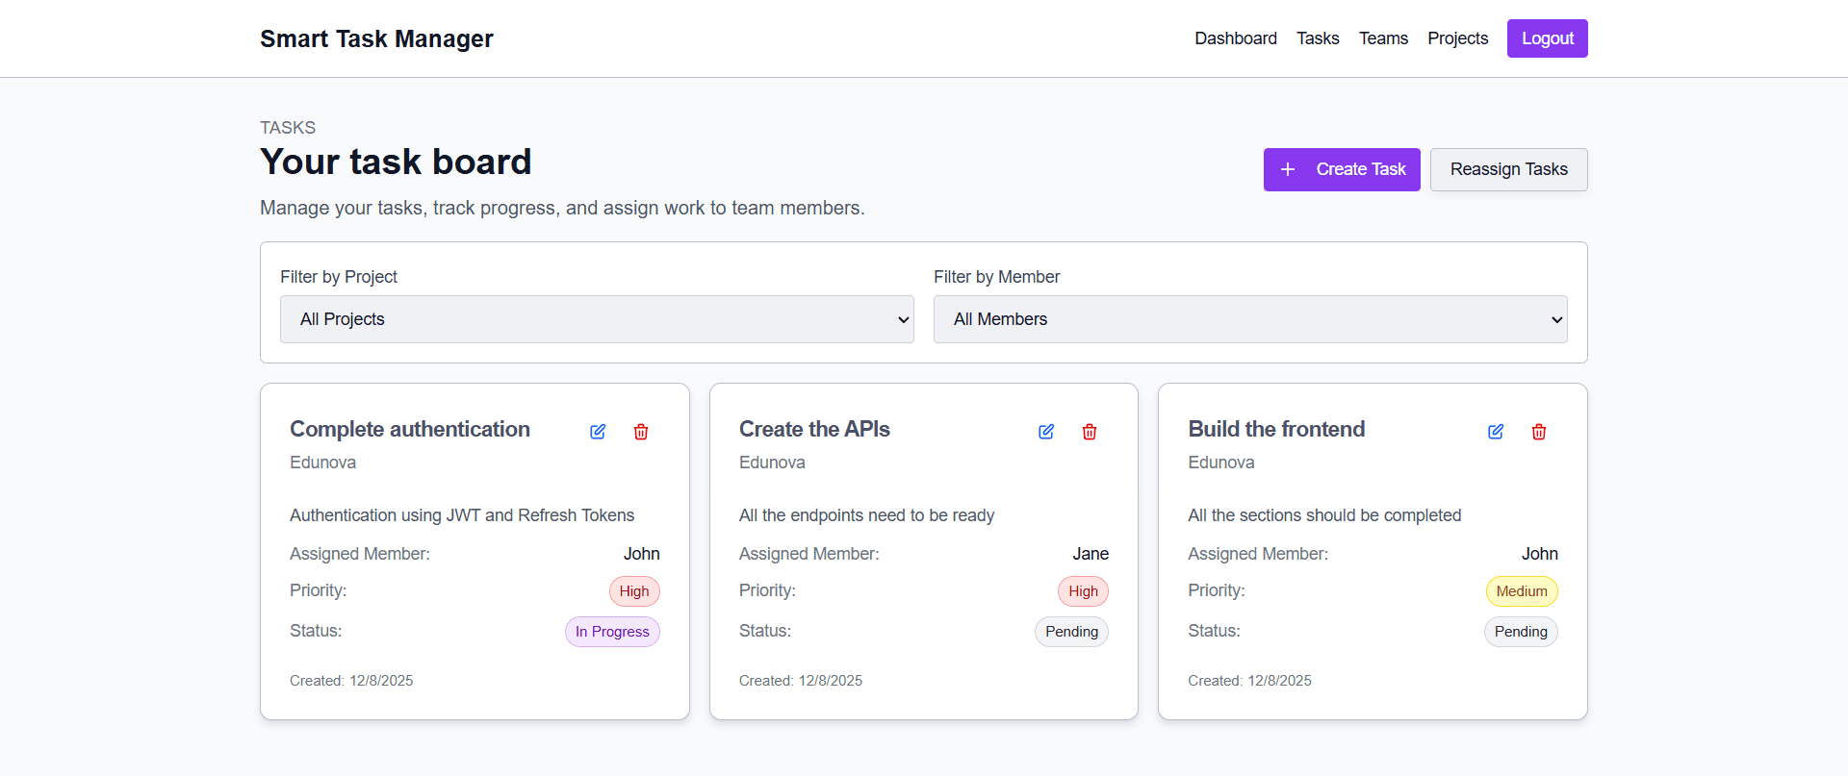Screen dimensions: 1848x776
Task: Go to Dashboard in navigation
Action: pyautogui.click(x=1236, y=38)
